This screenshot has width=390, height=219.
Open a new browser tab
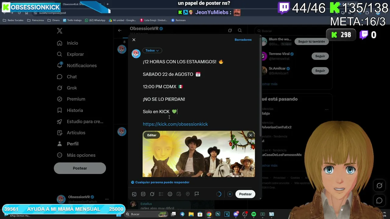point(108,4)
